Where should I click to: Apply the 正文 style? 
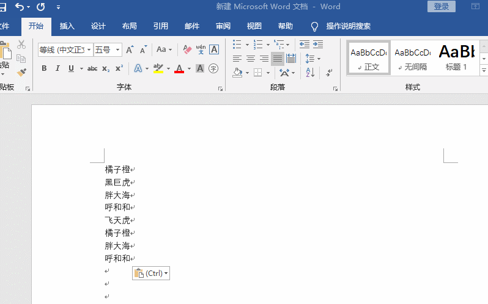[369, 58]
